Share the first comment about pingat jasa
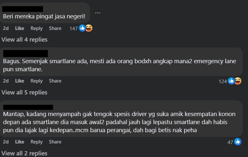 pyautogui.click(x=55, y=28)
